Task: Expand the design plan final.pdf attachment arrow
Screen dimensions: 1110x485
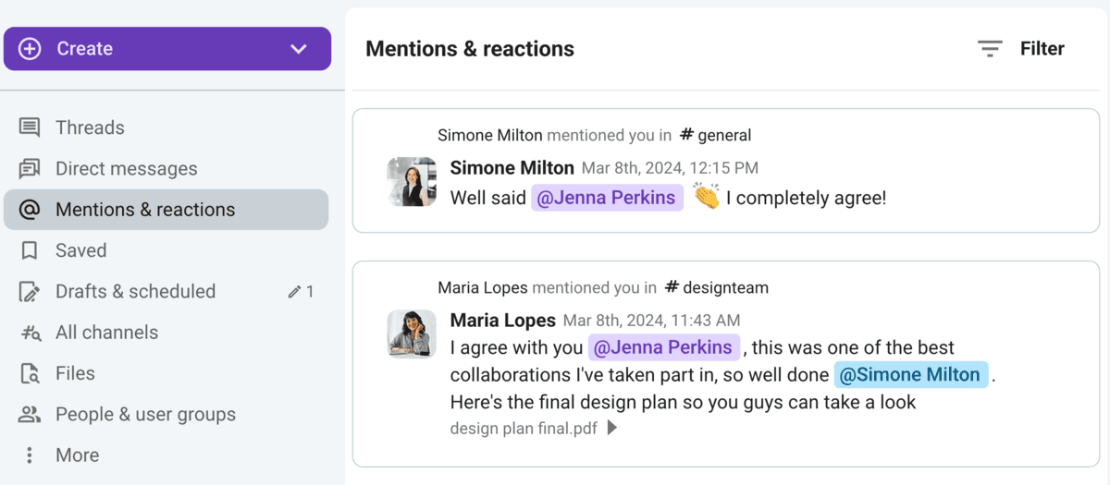Action: (612, 429)
